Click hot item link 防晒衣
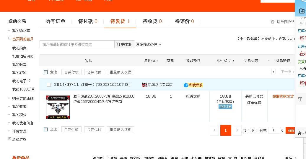This screenshot has width=306, height=159. pos(149,158)
